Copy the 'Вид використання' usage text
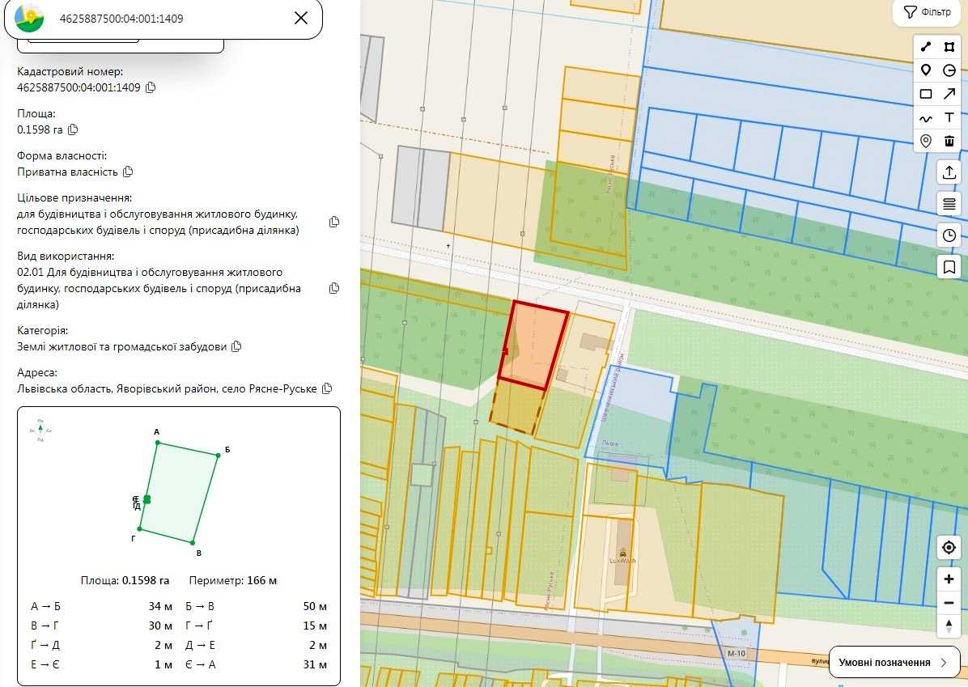Image resolution: width=968 pixels, height=687 pixels. click(x=334, y=288)
